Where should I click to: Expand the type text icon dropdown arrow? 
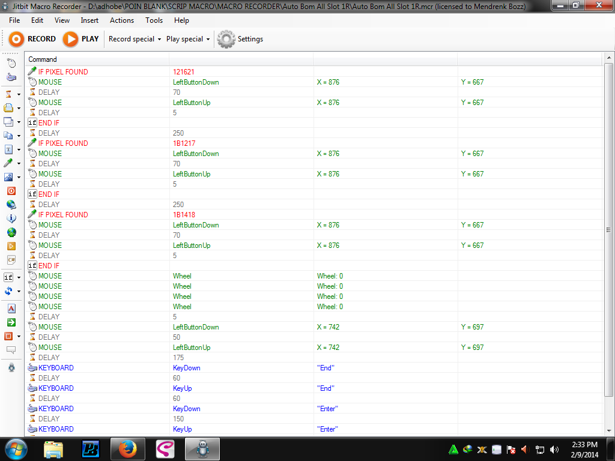(x=19, y=149)
